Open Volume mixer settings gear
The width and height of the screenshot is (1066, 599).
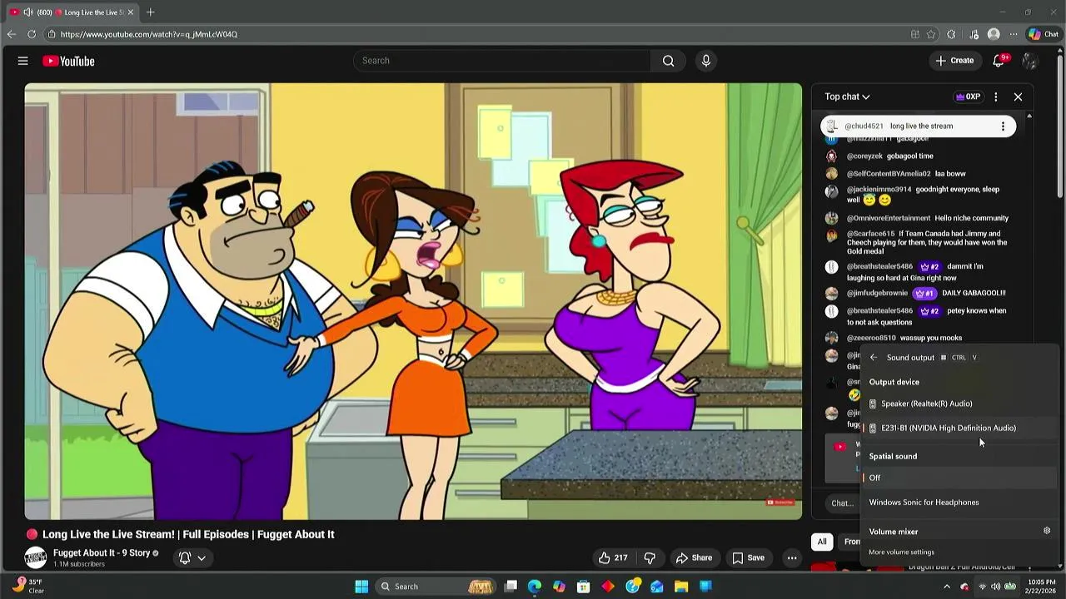pyautogui.click(x=1047, y=531)
